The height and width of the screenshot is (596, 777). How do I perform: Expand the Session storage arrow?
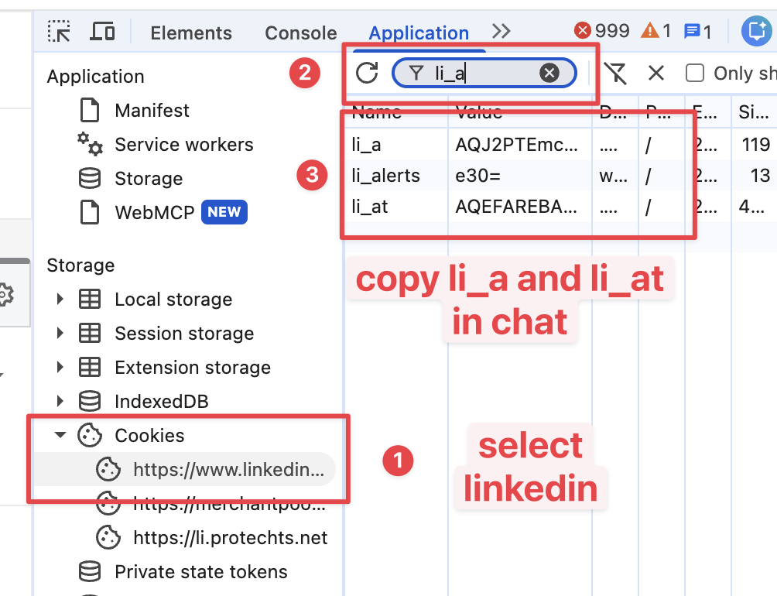(60, 333)
